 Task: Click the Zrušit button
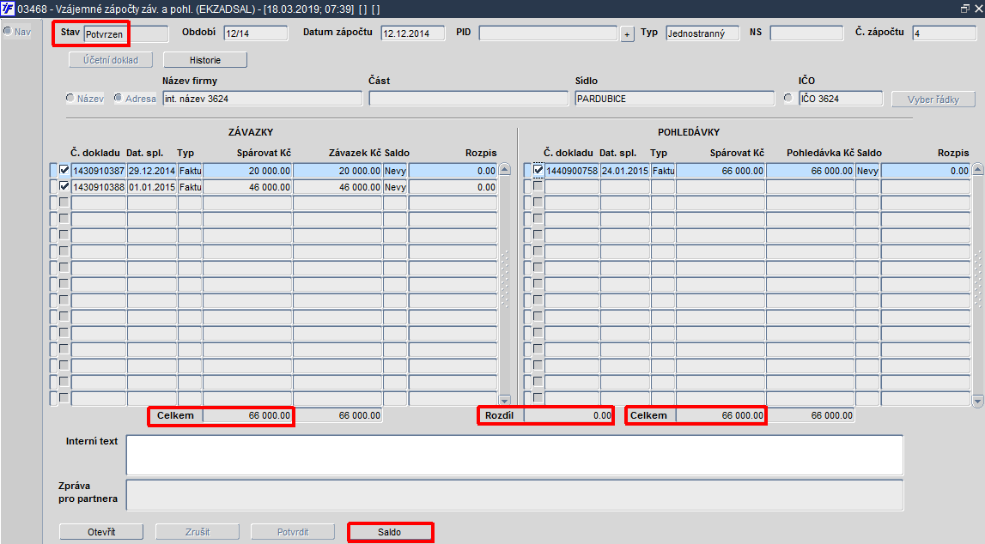[198, 532]
